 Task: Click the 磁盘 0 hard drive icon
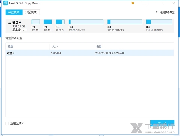click(x=9, y=23)
